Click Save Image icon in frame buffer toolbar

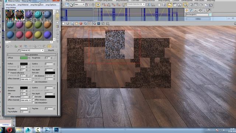pos(72,24)
